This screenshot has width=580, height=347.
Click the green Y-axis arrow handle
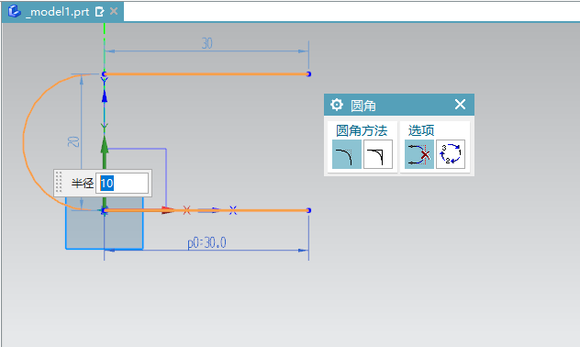click(105, 144)
